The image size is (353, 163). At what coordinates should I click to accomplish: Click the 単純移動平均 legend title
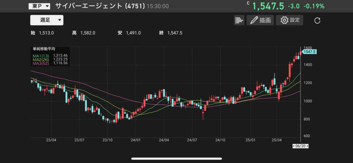[x=44, y=49]
